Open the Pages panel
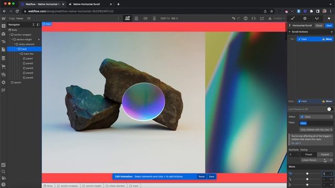Image resolution: width=335 pixels, height=188 pixels. pos(4,50)
